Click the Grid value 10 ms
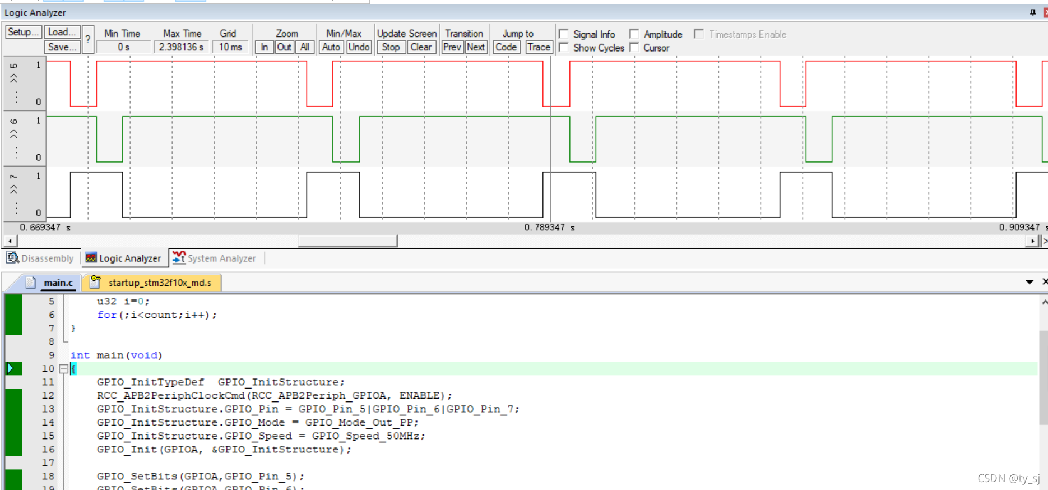 [x=230, y=47]
